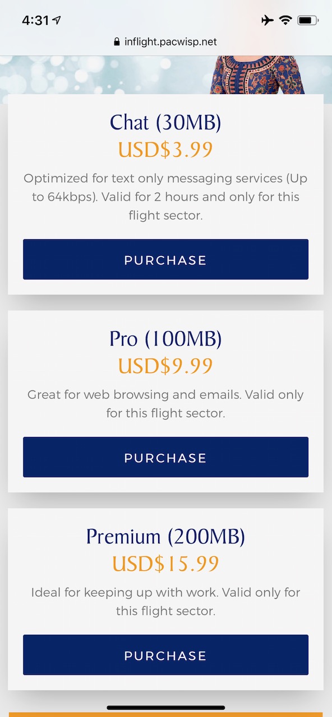Image resolution: width=332 pixels, height=717 pixels.
Task: Open the inflight.pacwisp.net address bar
Action: click(165, 42)
